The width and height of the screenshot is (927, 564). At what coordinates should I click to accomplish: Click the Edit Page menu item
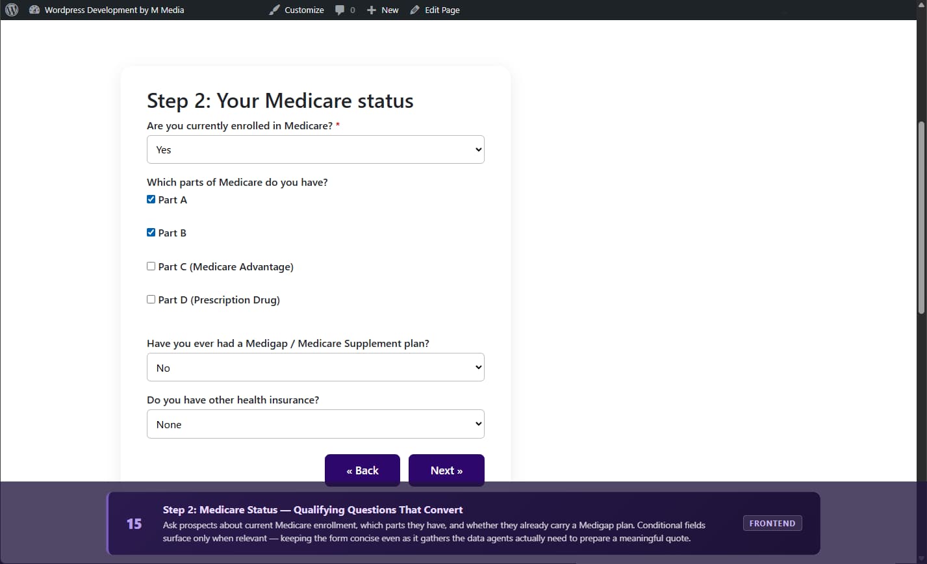pos(442,10)
